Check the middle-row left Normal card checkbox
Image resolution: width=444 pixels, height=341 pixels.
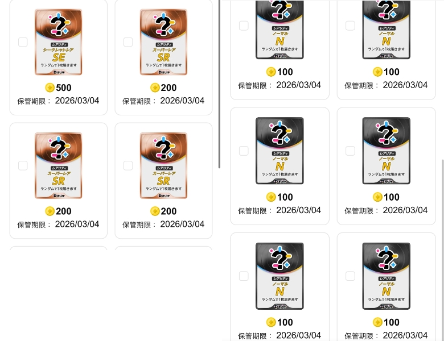tap(244, 151)
